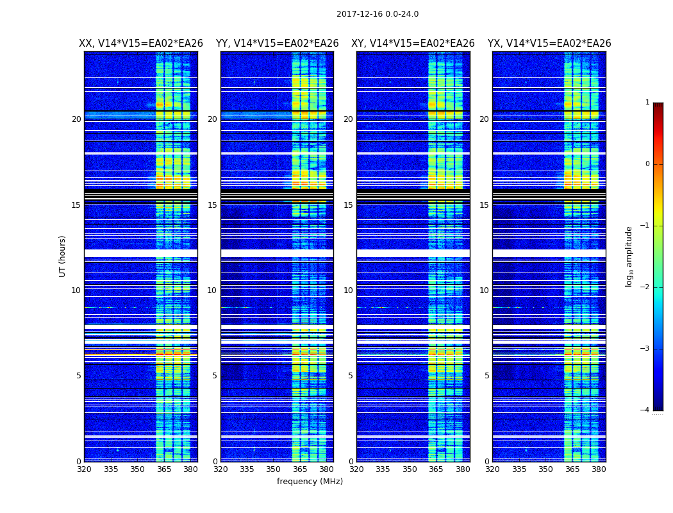673x513 pixels.
Task: Click the yellow region of the colorbar near -1
Action: pyautogui.click(x=658, y=225)
